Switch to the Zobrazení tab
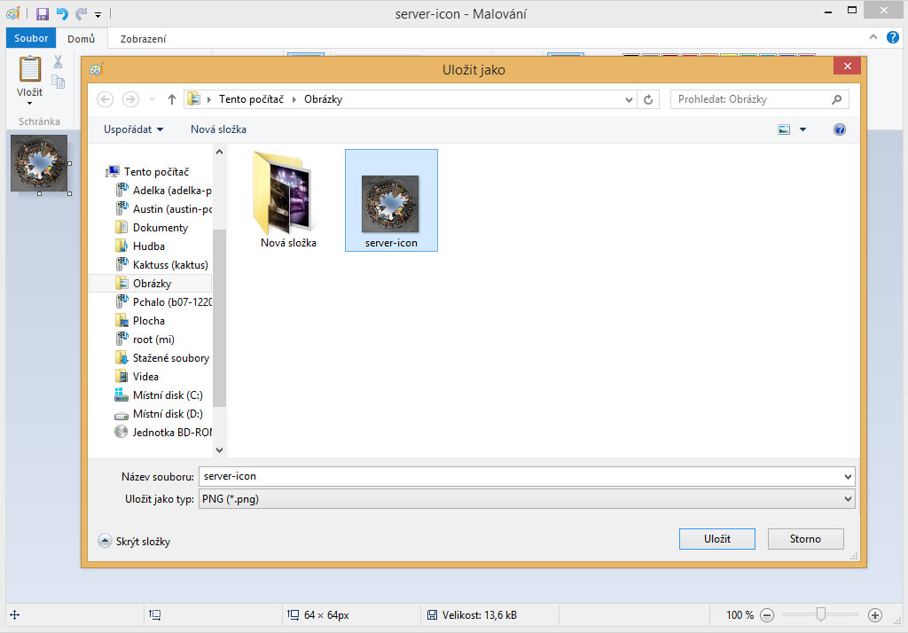908x633 pixels. 143,38
